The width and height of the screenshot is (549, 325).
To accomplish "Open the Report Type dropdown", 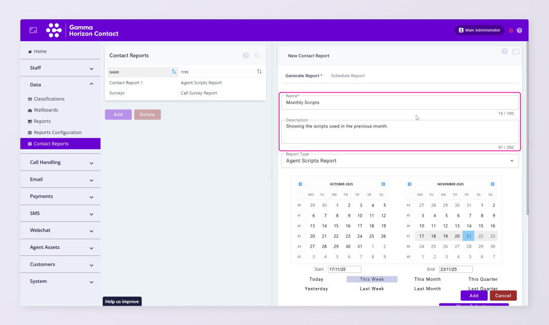I will tap(400, 161).
